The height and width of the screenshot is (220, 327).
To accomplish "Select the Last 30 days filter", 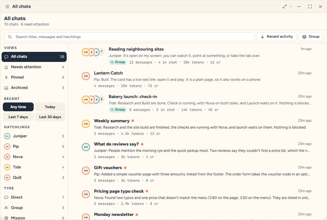I will pos(50,117).
